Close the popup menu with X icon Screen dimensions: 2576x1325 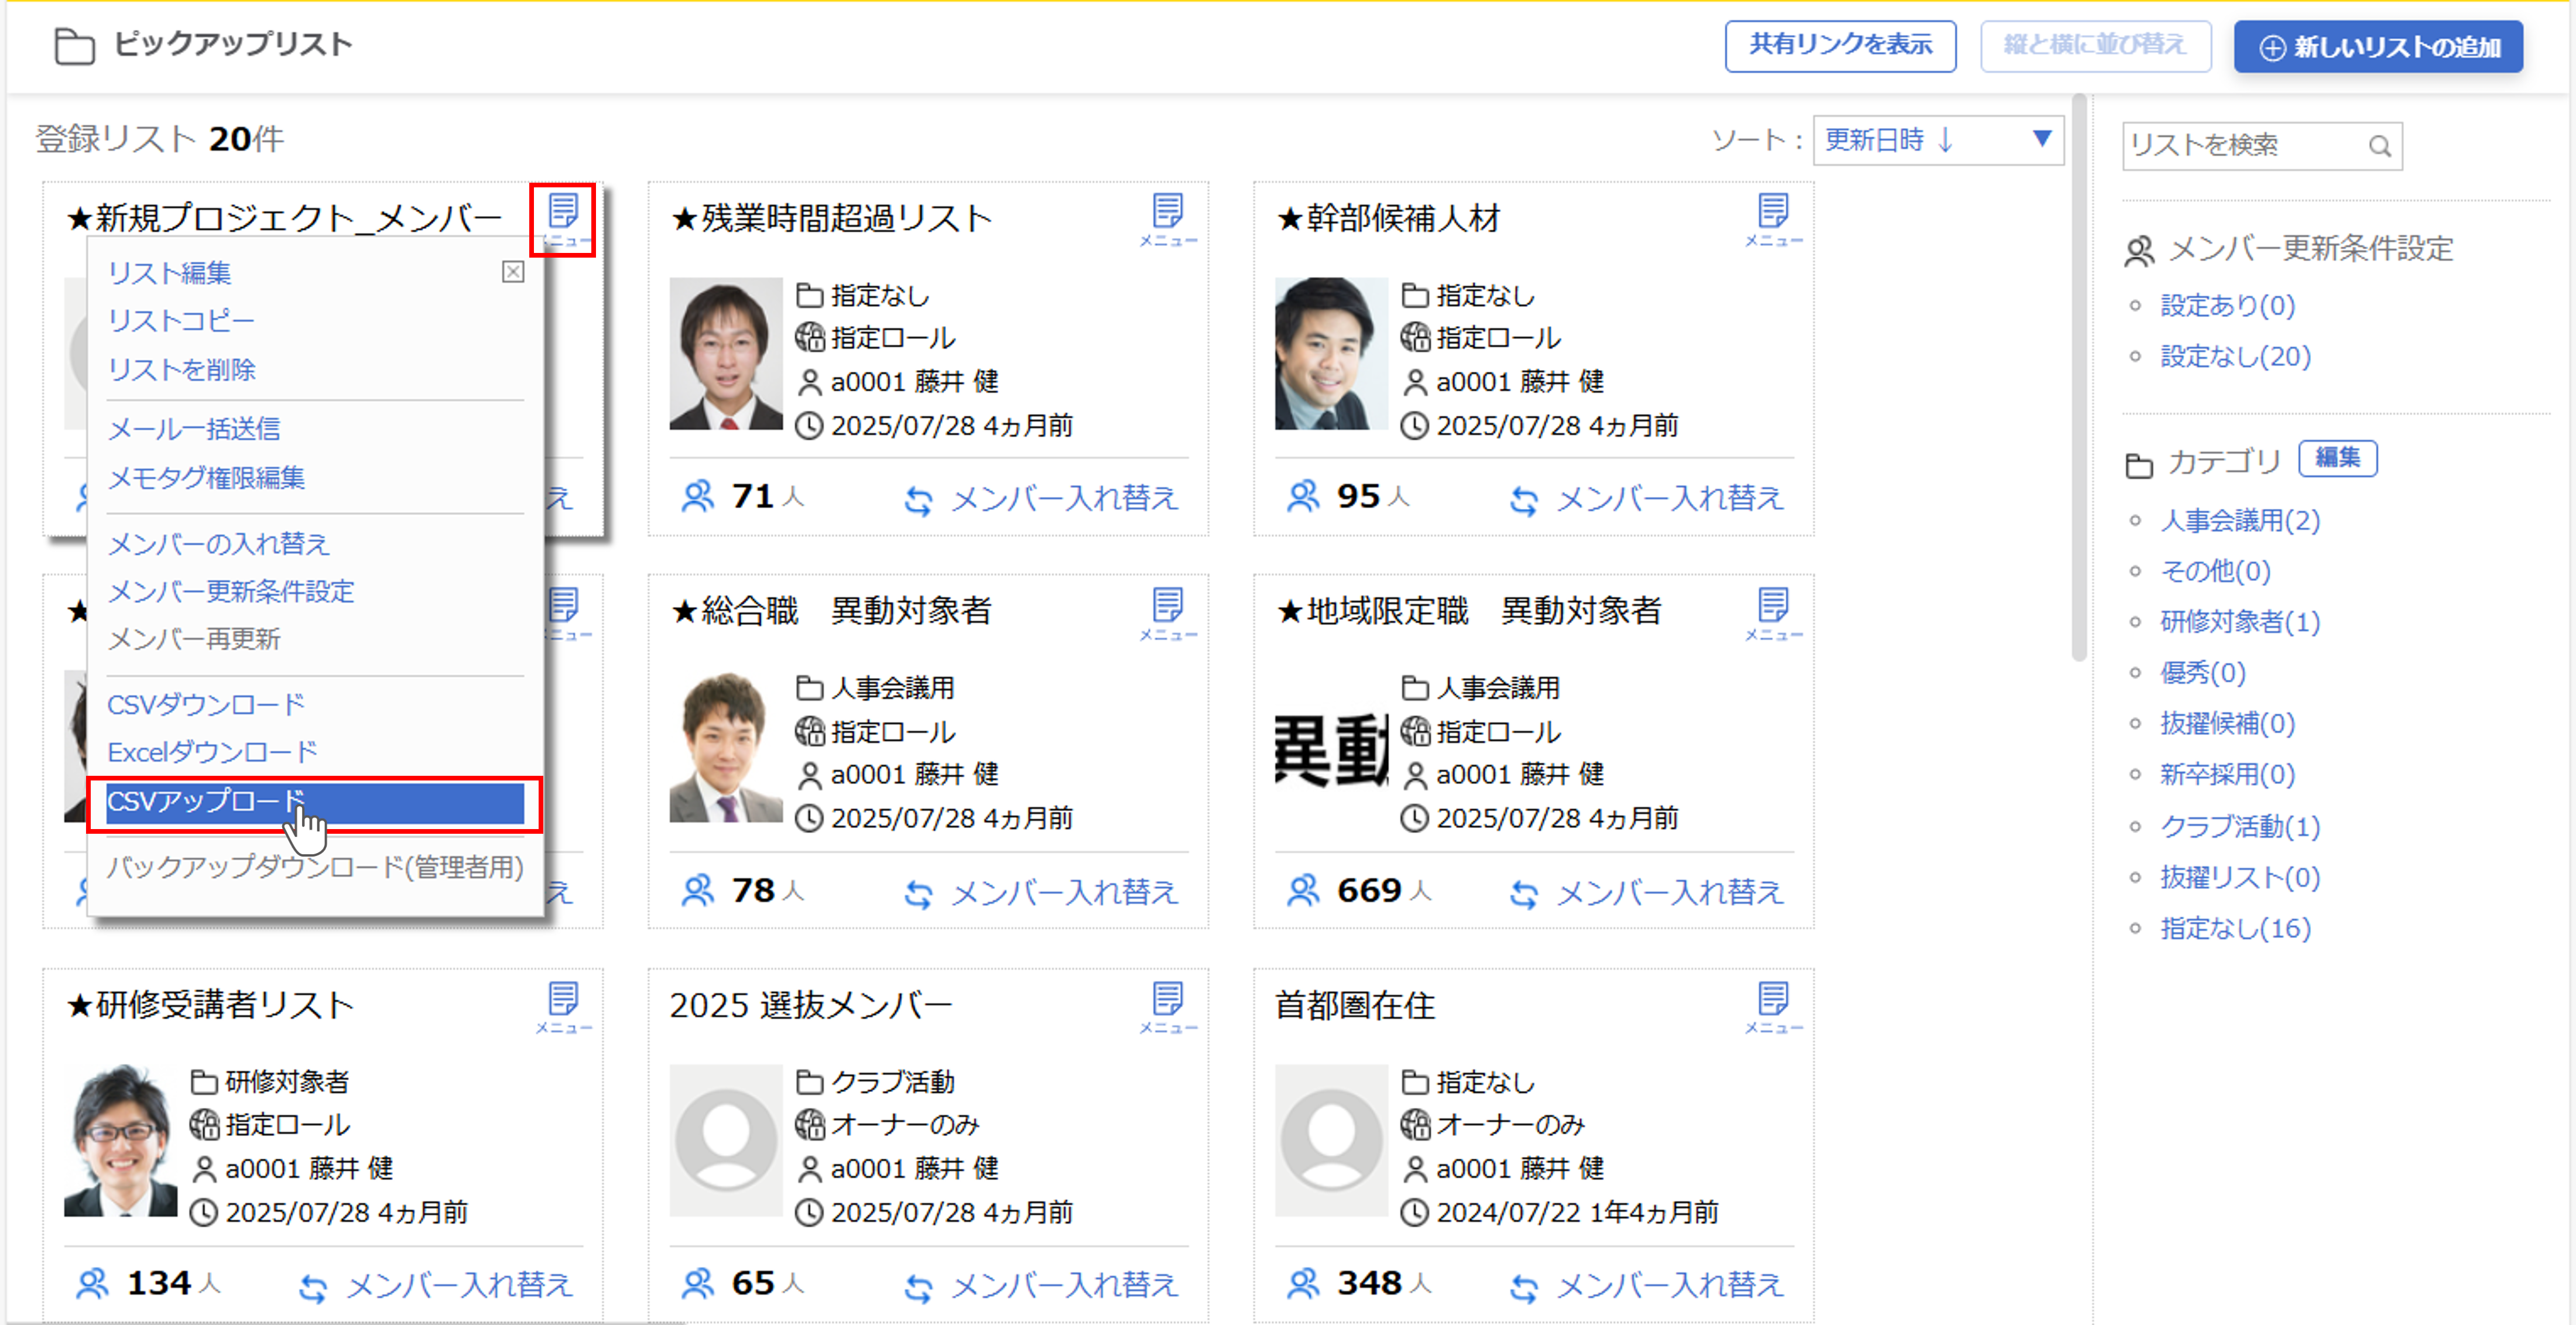tap(513, 272)
